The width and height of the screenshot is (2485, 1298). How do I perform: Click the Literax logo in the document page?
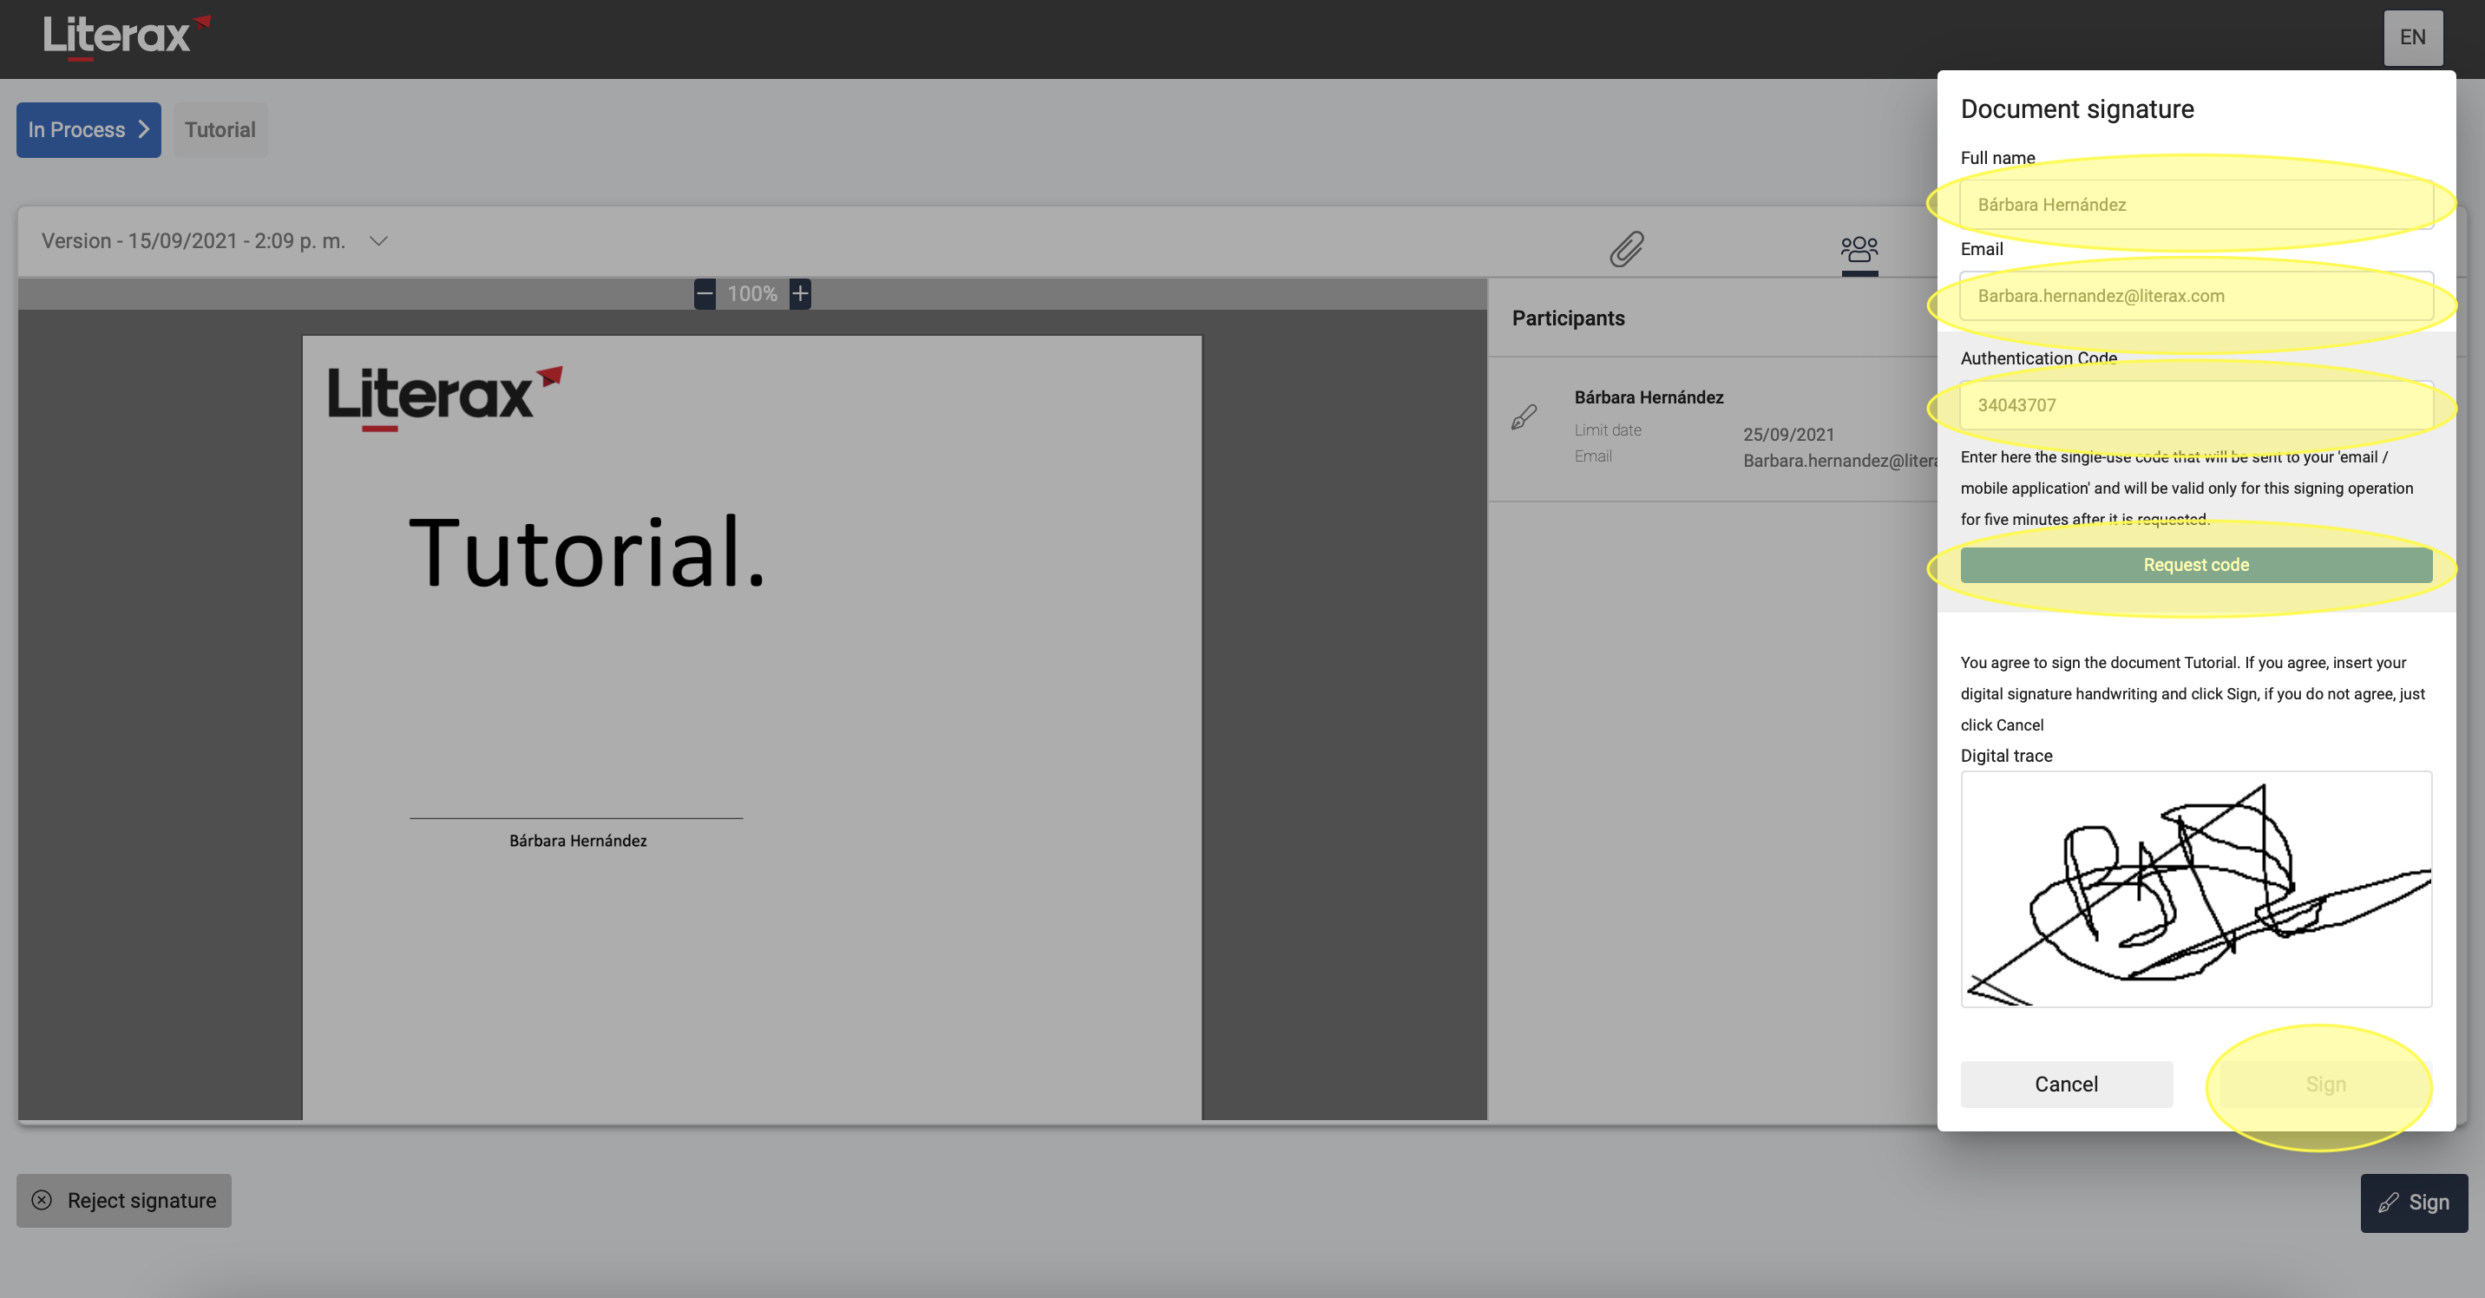[x=445, y=397]
